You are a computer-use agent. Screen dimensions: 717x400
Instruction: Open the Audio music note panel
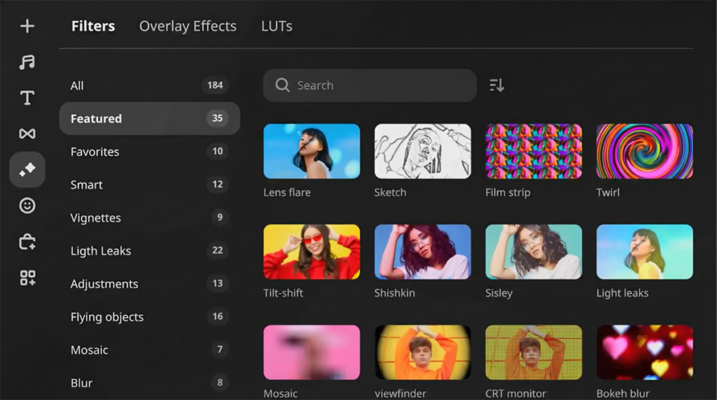tap(27, 62)
